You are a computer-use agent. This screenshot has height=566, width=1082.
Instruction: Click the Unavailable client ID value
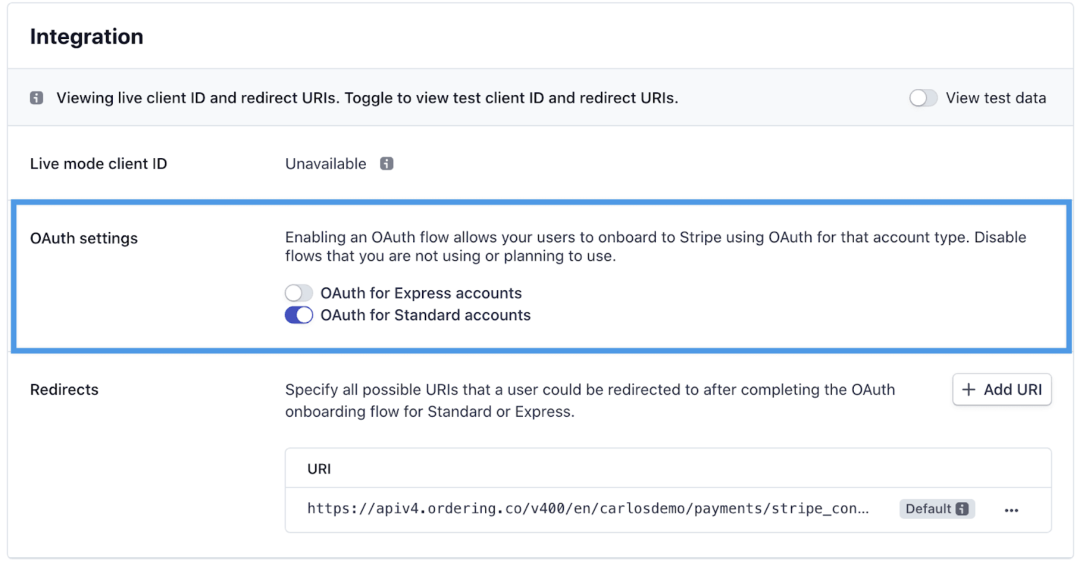[x=326, y=163]
